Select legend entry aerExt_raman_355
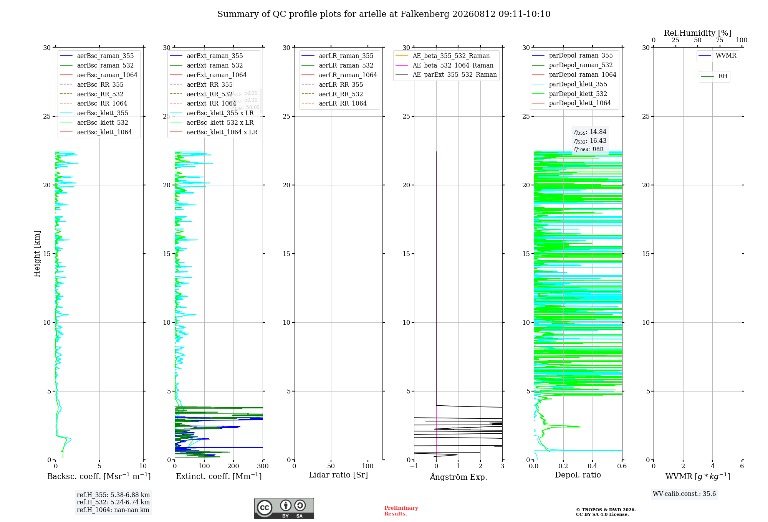This screenshot has width=768, height=522. coord(207,56)
